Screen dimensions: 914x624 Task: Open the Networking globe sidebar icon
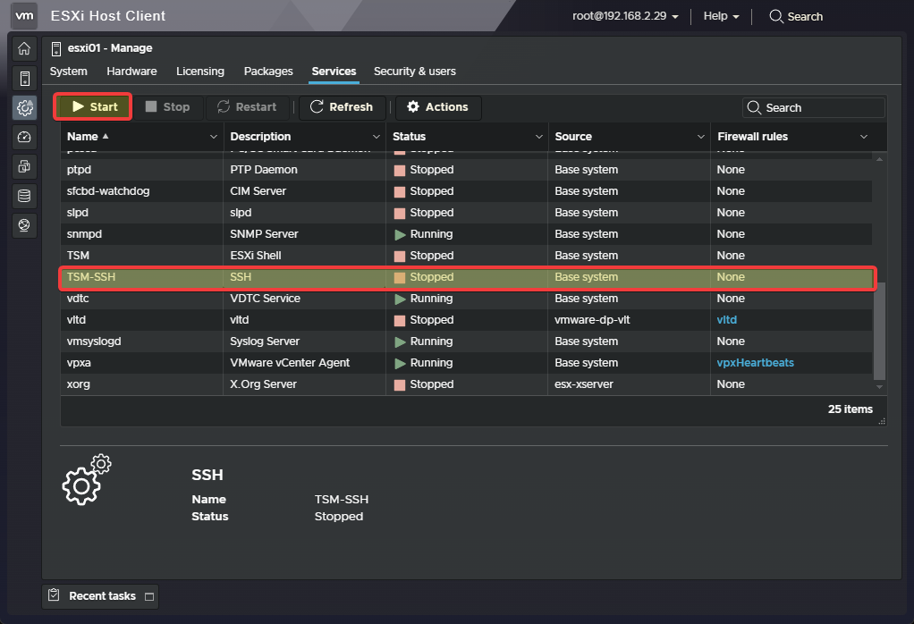tap(24, 225)
